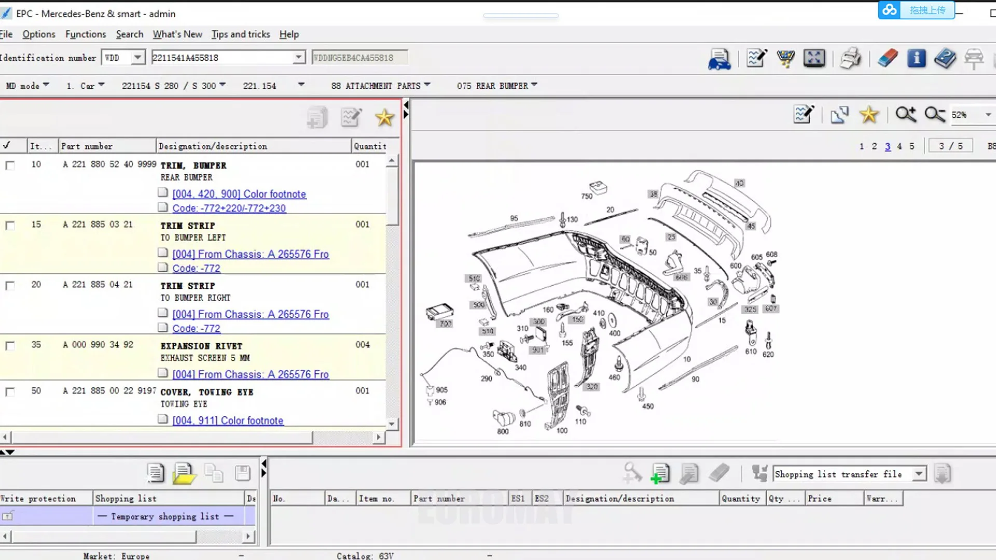
Task: Click the add to shopping list icon
Action: 660,473
